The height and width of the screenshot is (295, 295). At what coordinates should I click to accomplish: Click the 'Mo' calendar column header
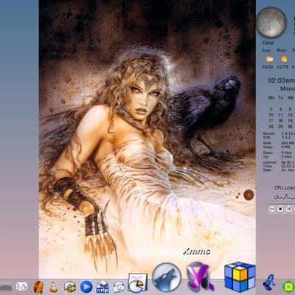point(271,97)
